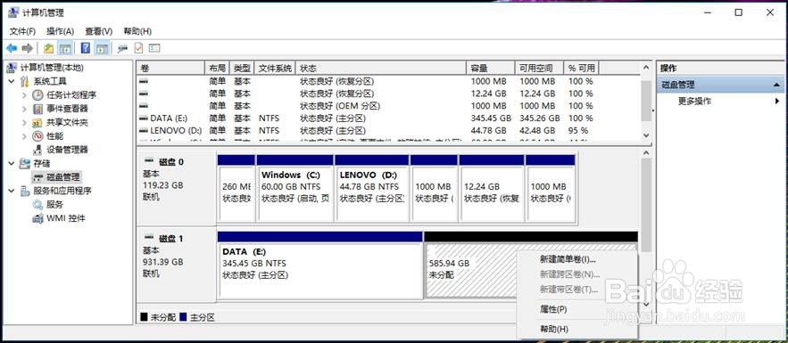This screenshot has height=343, width=788.
Task: Click the Services (服务) gear icon
Action: pyautogui.click(x=37, y=205)
